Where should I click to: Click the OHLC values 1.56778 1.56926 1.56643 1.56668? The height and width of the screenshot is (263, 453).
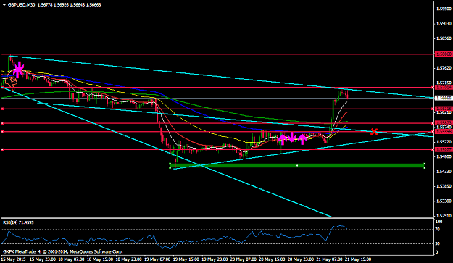pyautogui.click(x=70, y=5)
